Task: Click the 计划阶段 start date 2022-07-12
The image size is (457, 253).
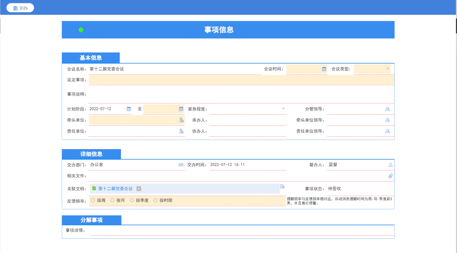Action: pos(100,109)
